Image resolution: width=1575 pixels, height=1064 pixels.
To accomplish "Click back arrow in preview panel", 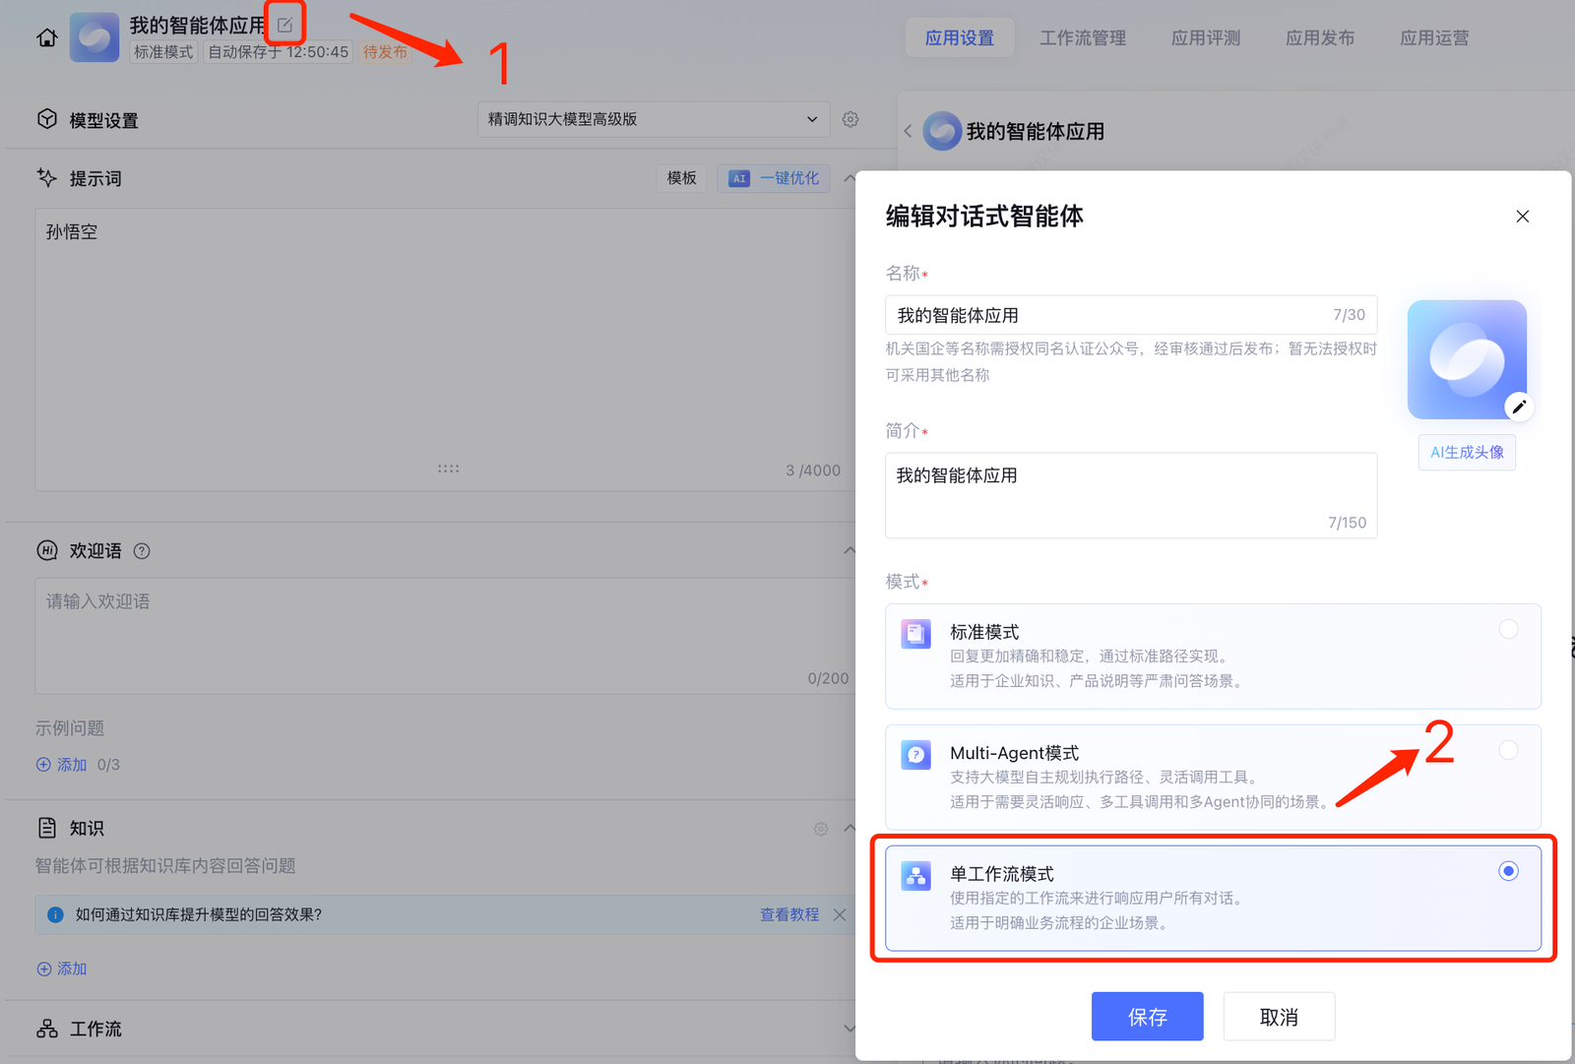I will (908, 131).
